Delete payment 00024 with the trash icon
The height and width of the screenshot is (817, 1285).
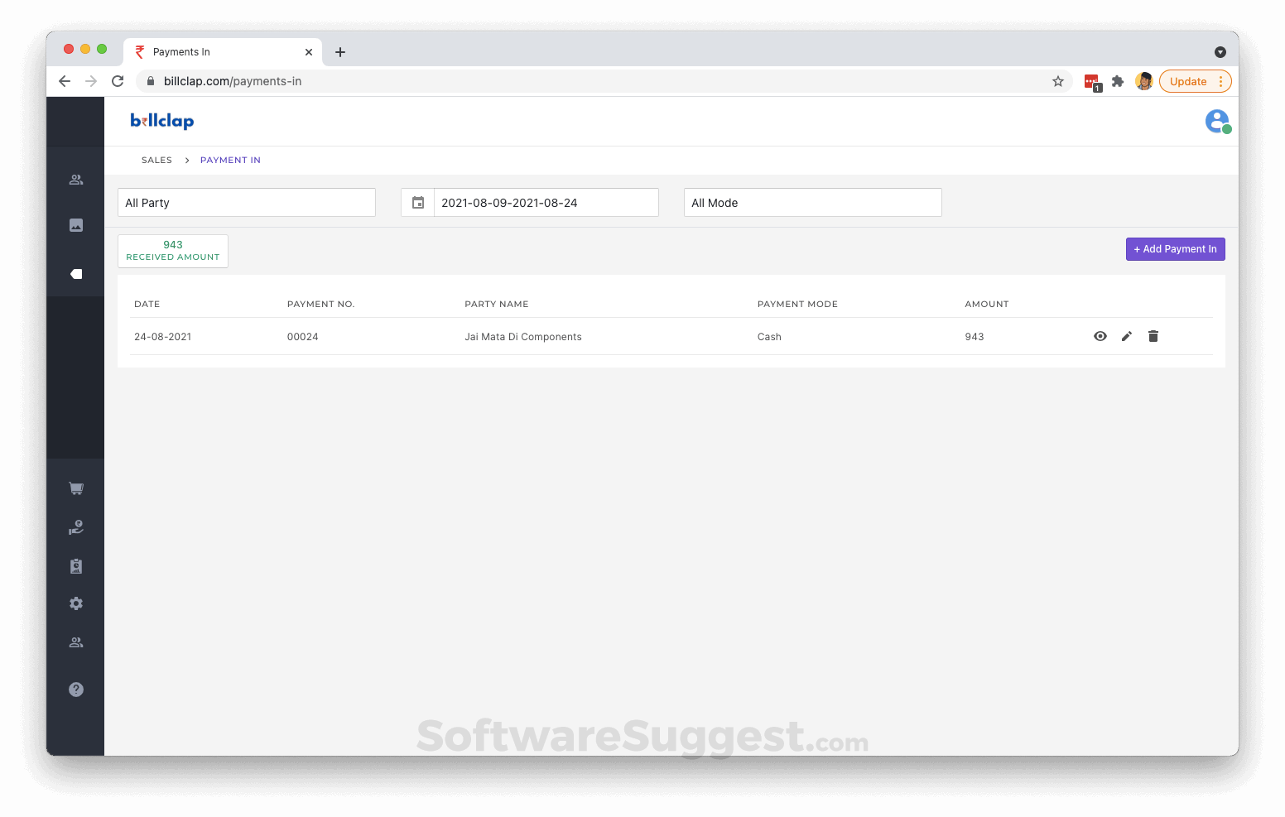click(x=1153, y=336)
